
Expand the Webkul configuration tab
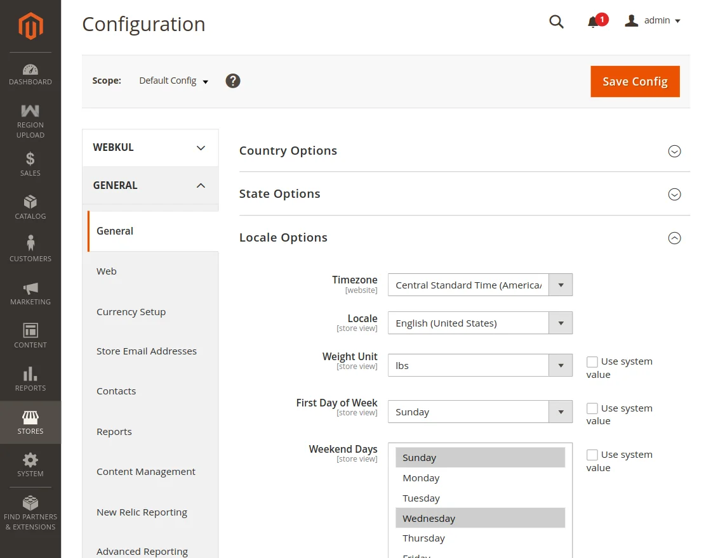[150, 148]
